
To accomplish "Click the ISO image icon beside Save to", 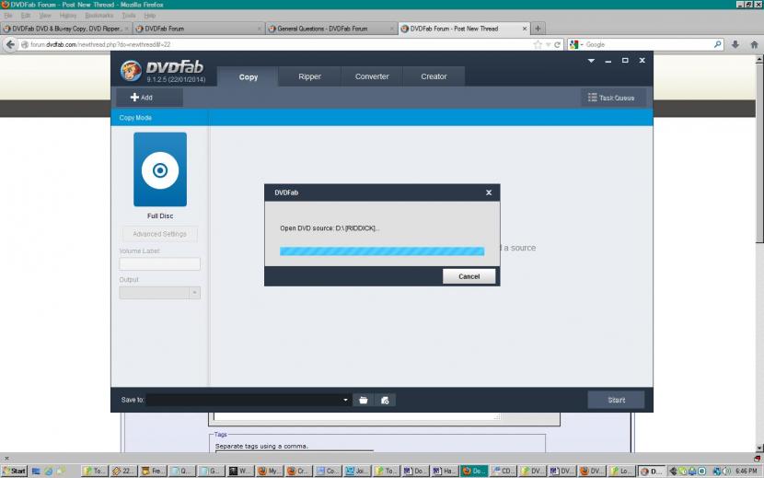I will pyautogui.click(x=387, y=400).
